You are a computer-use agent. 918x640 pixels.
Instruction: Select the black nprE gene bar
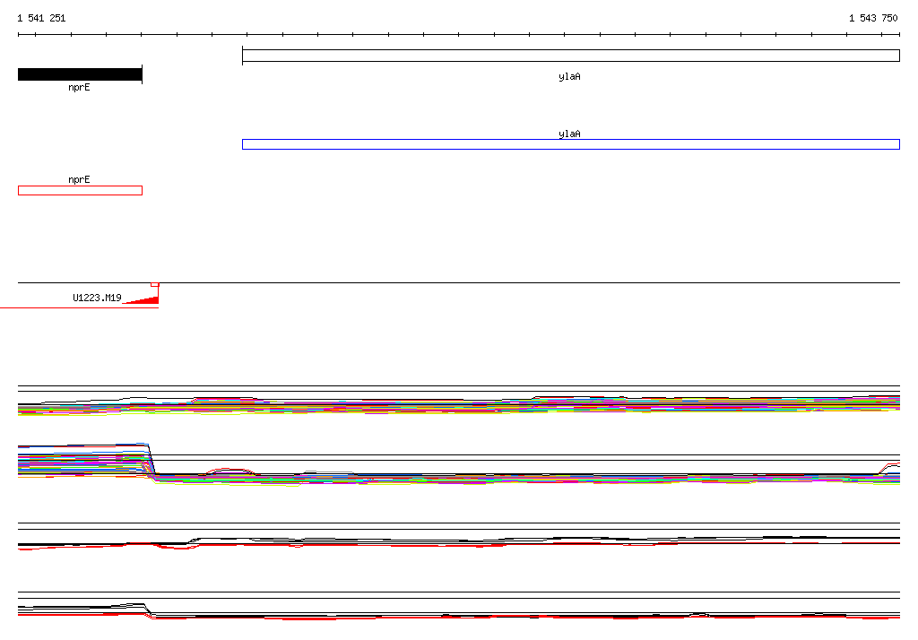click(80, 74)
